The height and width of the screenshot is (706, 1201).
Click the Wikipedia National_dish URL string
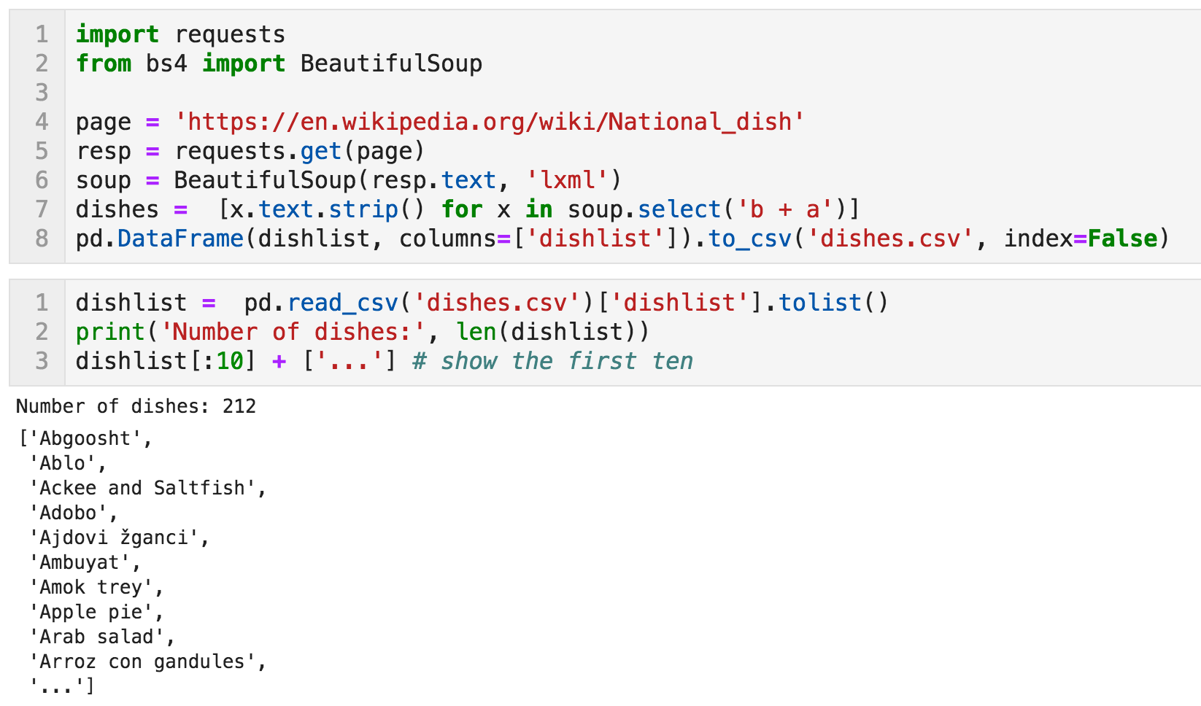(x=489, y=122)
